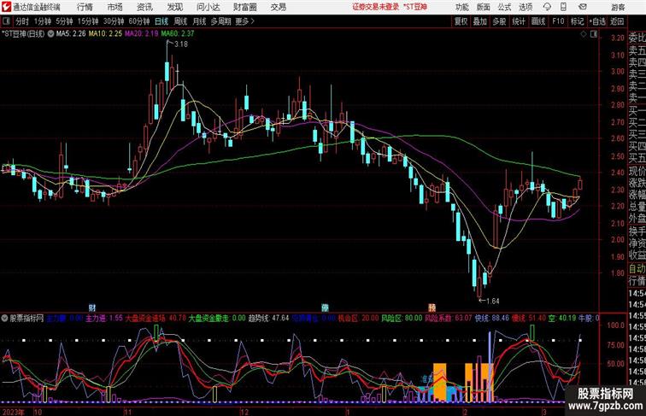Switch to the 月线 monthly tab

[199, 21]
